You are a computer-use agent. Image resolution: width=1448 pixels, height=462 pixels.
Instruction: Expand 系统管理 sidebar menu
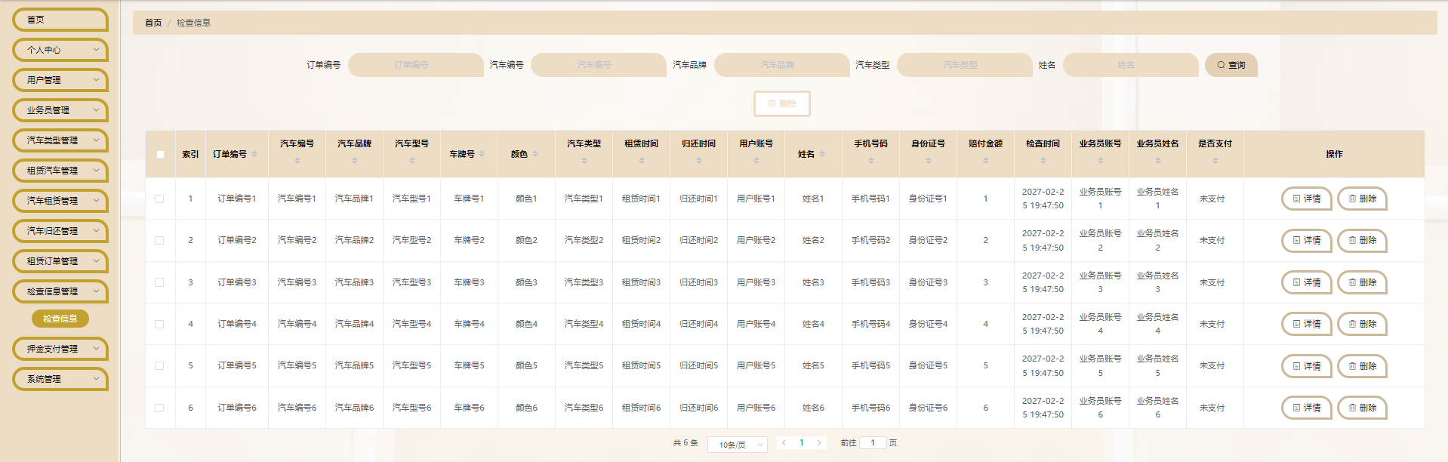pos(60,379)
